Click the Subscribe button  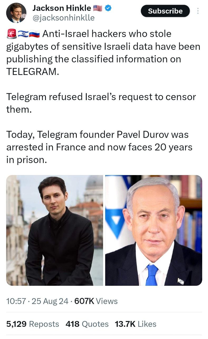click(x=165, y=11)
